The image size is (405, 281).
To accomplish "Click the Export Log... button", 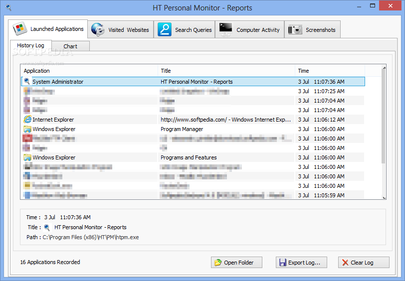I will pyautogui.click(x=301, y=263).
